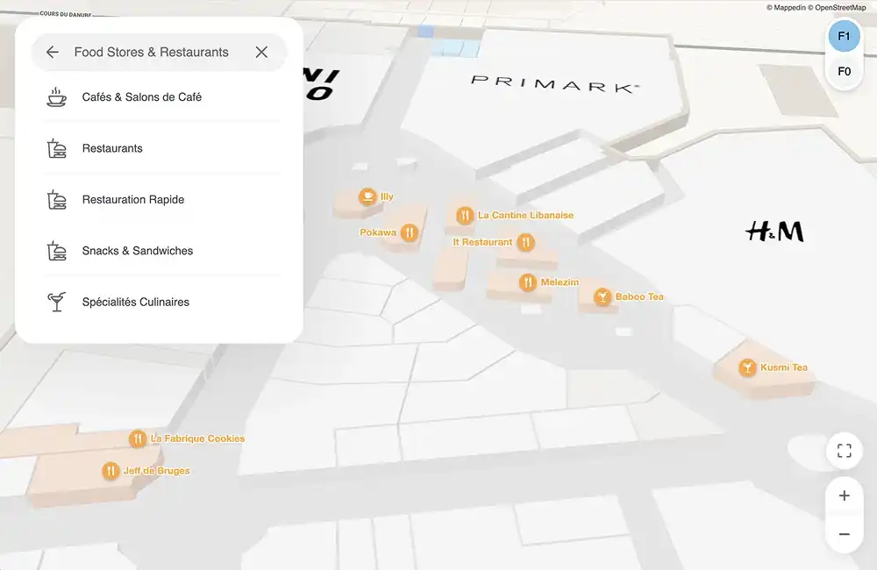Select Spécialités Culinaires category

136,302
